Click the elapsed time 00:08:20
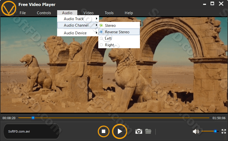 coord(9,118)
